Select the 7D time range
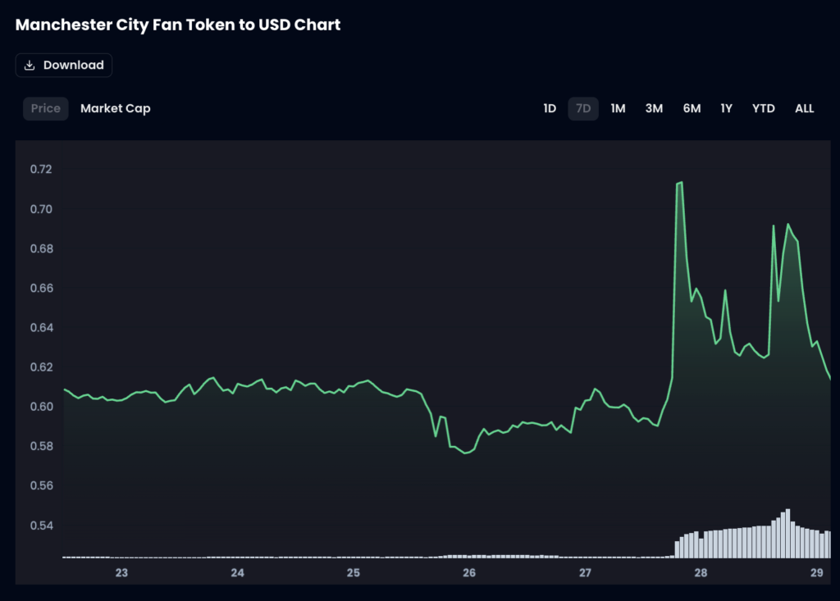The image size is (840, 601). pos(583,108)
